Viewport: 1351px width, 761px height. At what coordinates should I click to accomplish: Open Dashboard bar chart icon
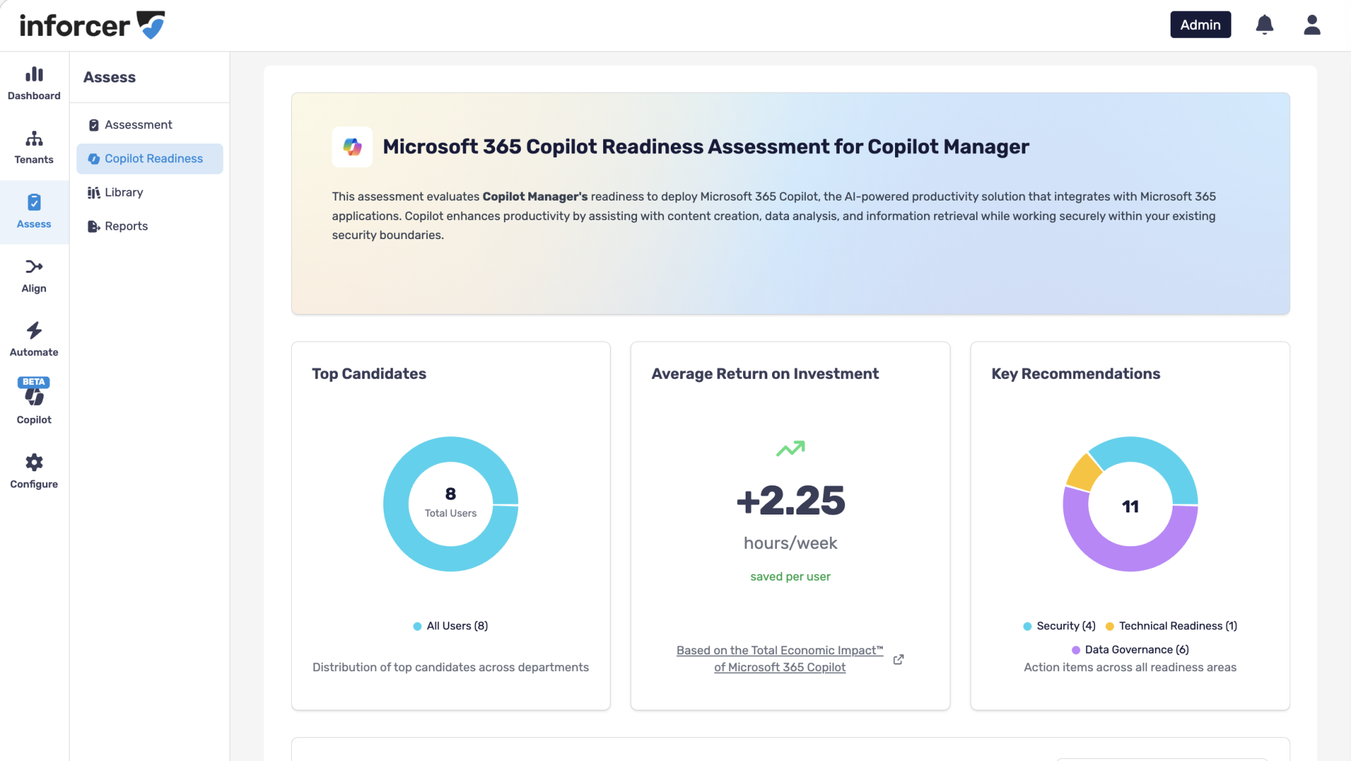[34, 74]
